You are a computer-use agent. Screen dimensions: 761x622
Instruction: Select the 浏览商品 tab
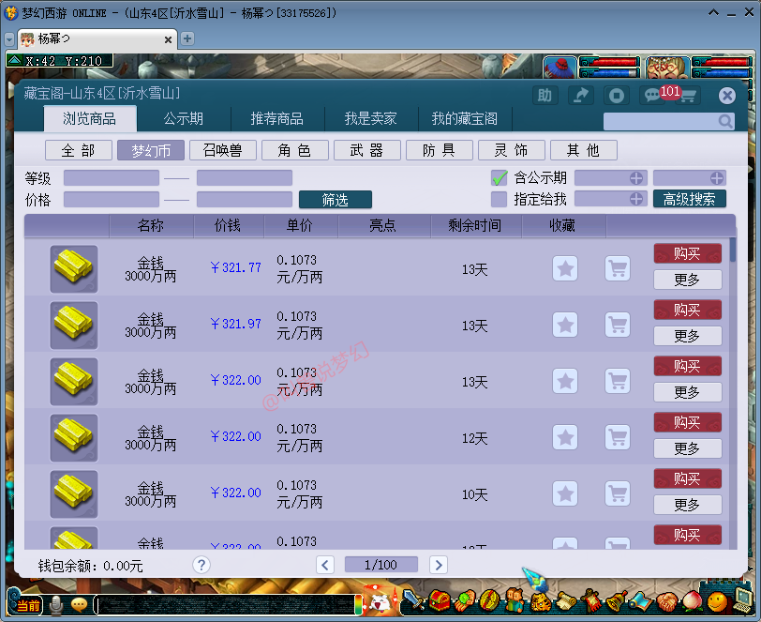(x=90, y=118)
